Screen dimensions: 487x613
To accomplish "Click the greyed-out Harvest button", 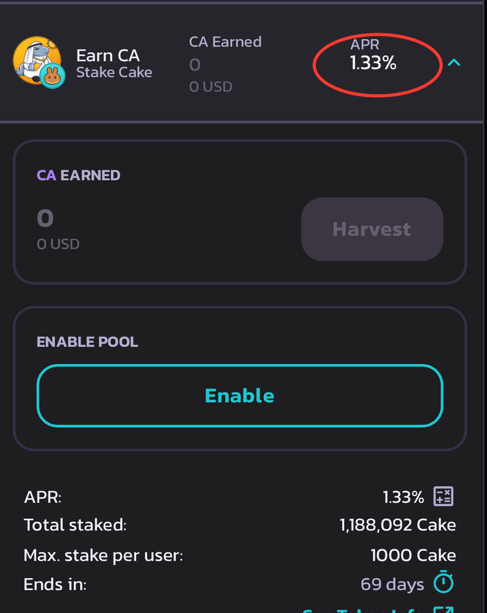I will tap(372, 229).
